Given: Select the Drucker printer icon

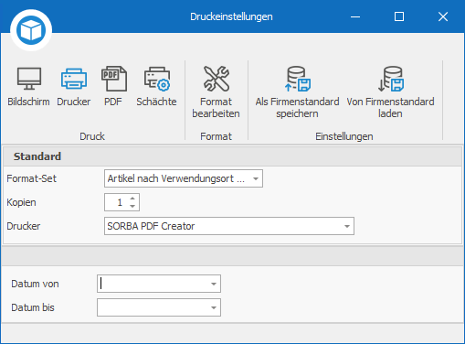Looking at the screenshot, I should click(x=74, y=79).
